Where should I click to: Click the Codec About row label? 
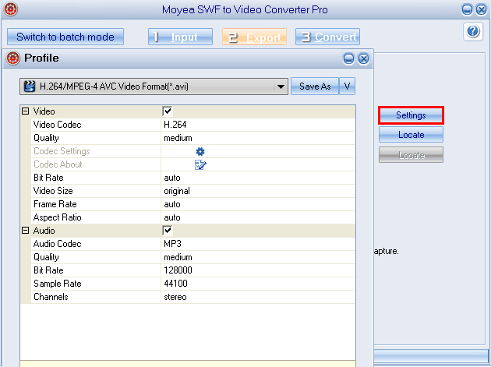coord(58,164)
